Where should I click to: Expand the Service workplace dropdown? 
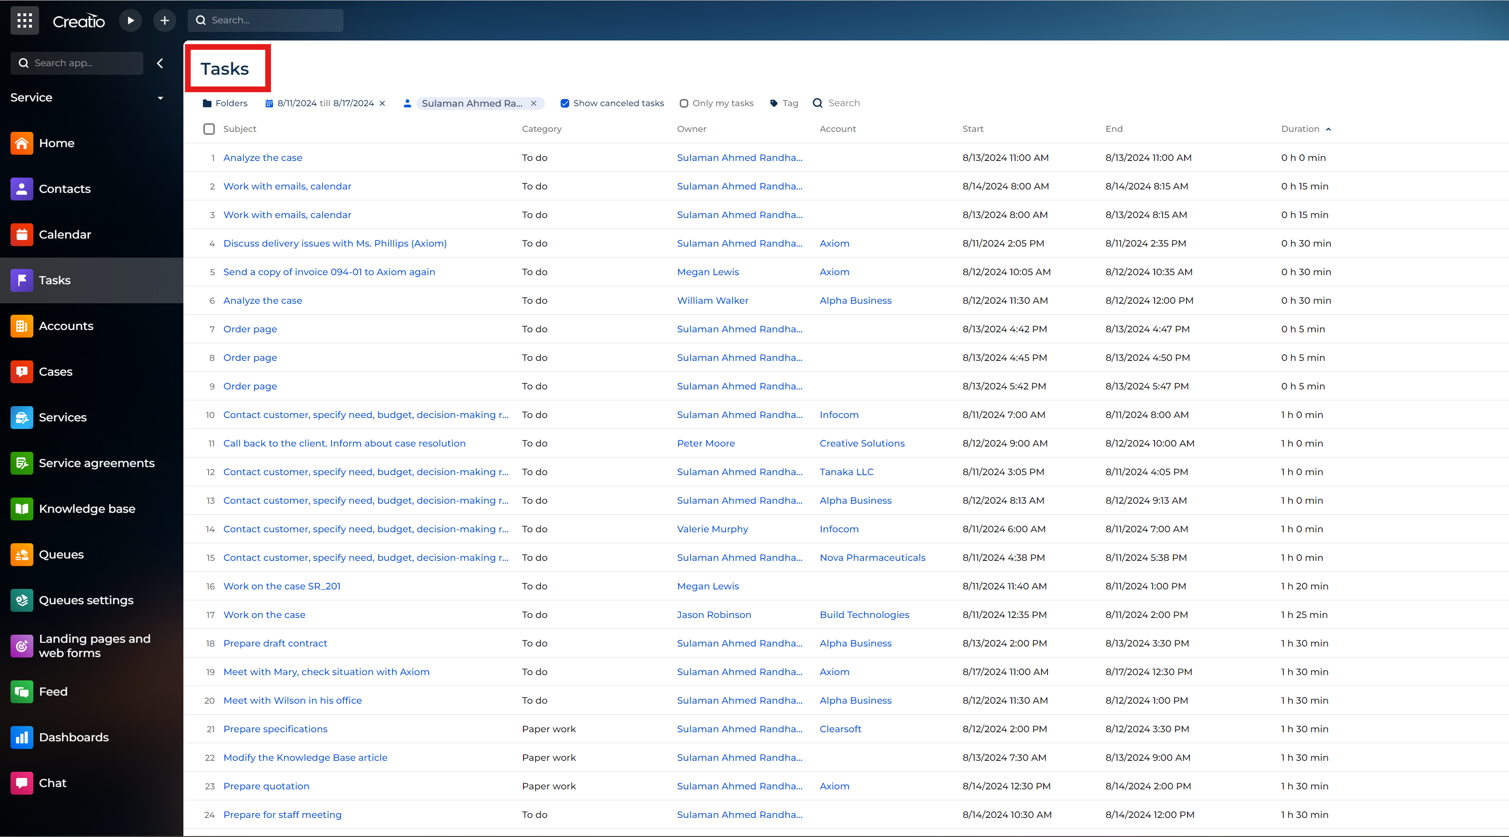point(160,98)
